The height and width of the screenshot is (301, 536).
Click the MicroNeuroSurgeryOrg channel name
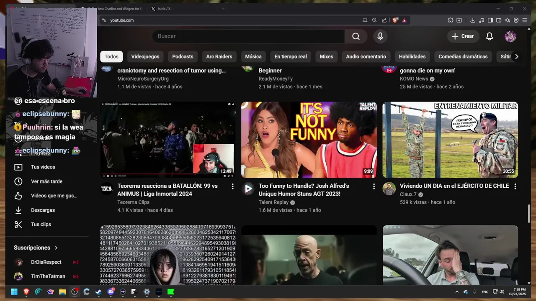(x=143, y=79)
